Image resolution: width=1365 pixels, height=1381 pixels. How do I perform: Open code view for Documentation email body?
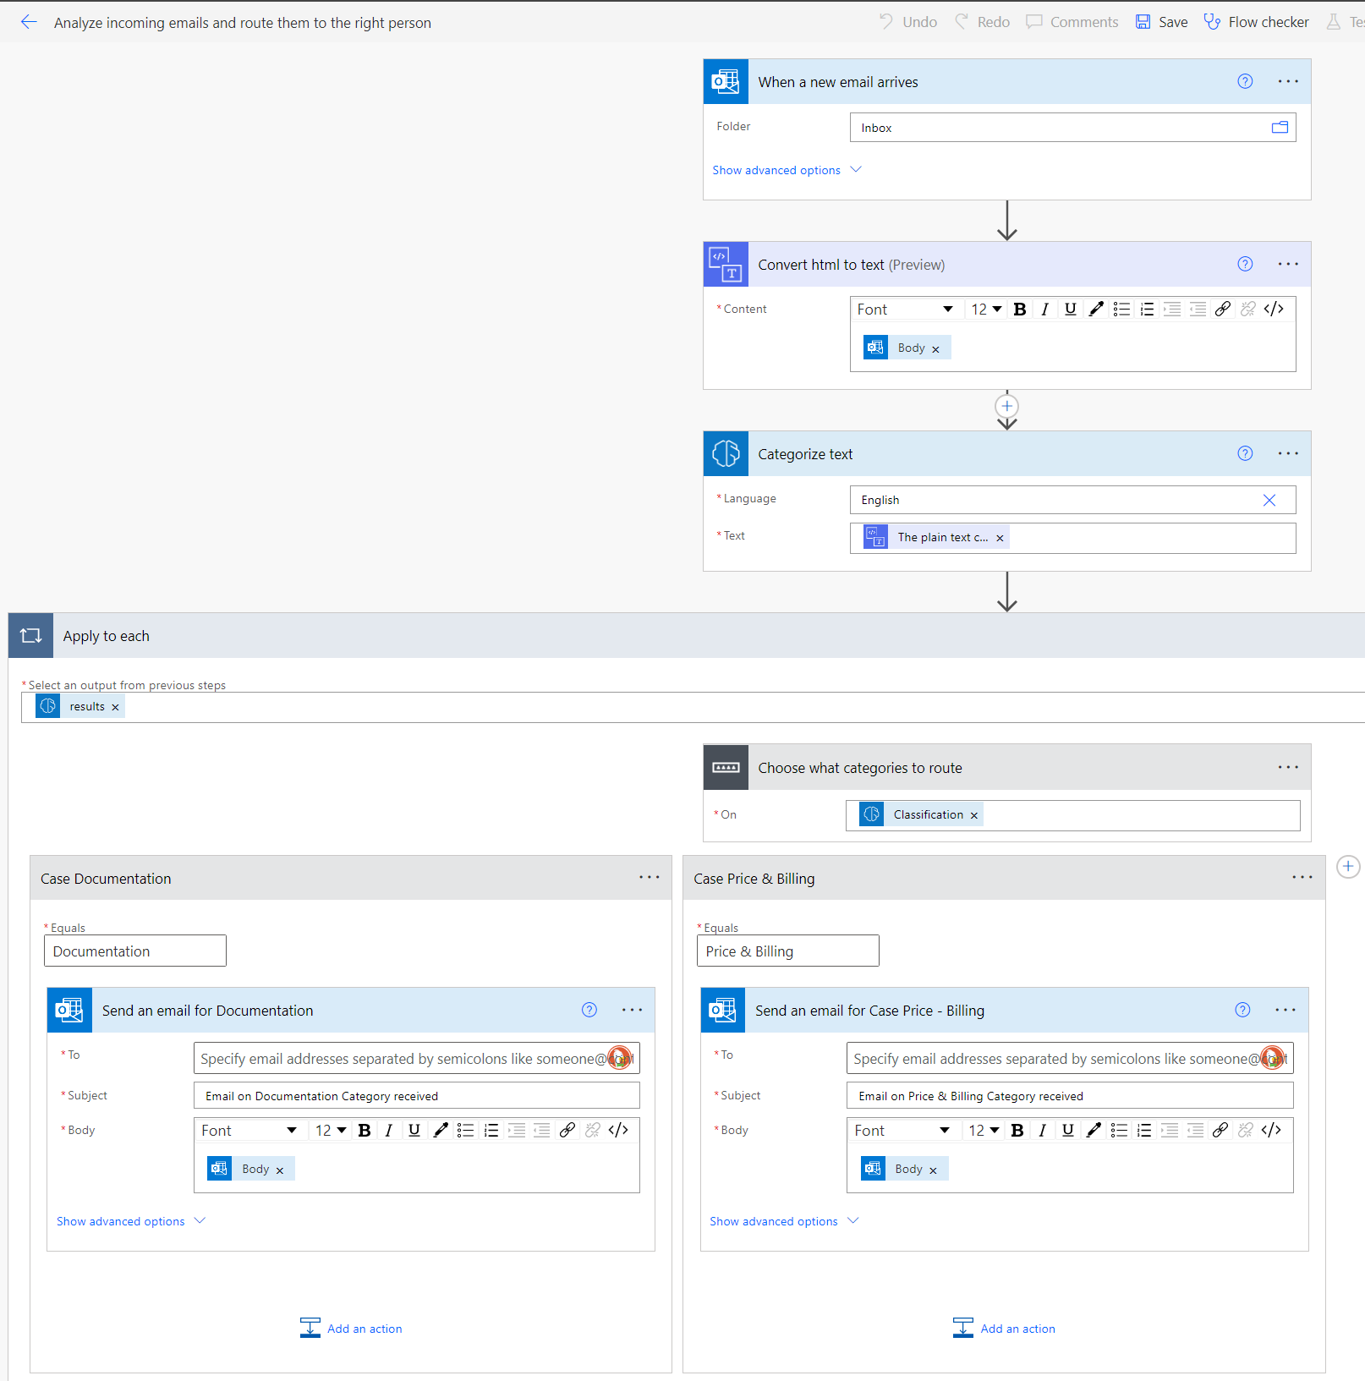[618, 1130]
